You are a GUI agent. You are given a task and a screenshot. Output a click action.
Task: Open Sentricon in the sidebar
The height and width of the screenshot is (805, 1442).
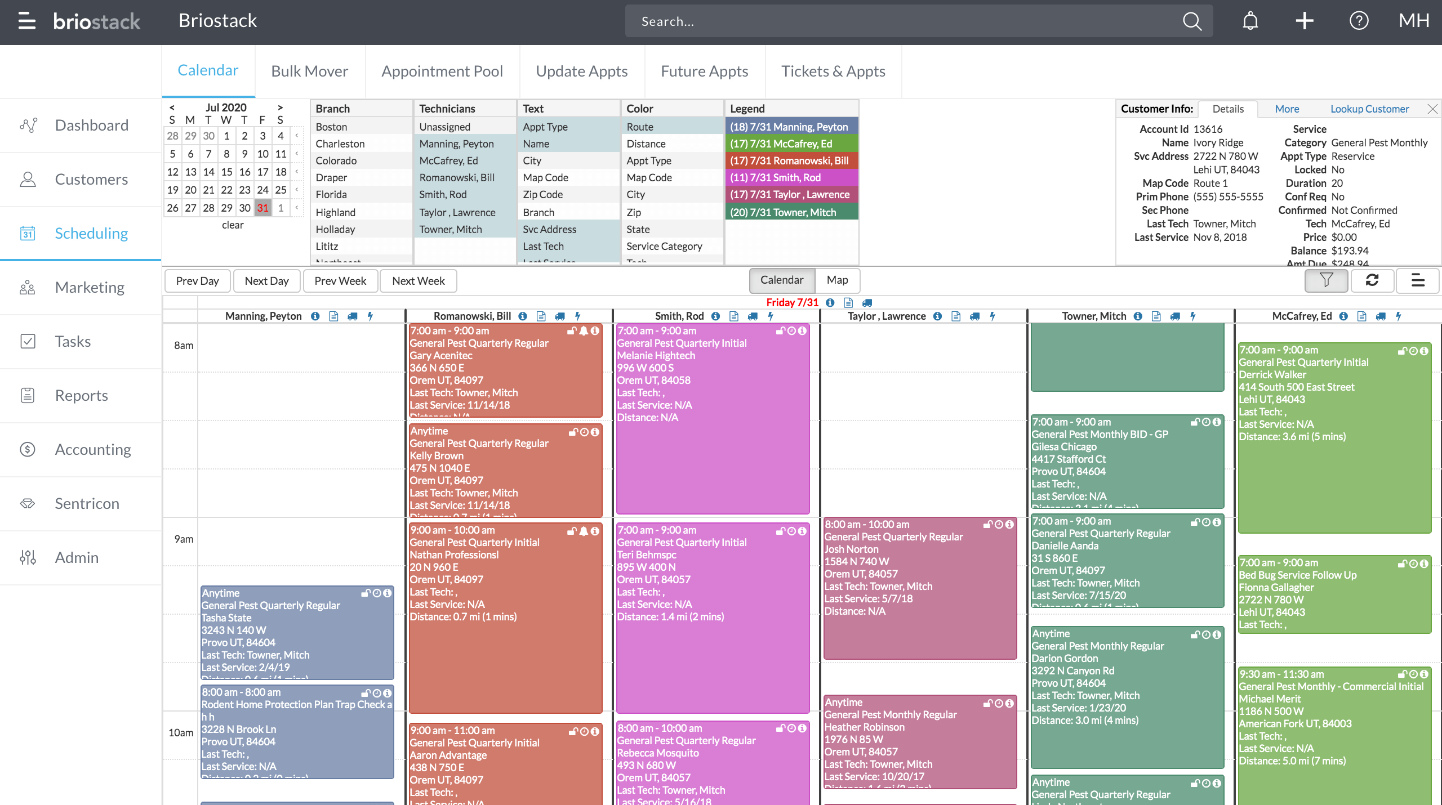[81, 503]
